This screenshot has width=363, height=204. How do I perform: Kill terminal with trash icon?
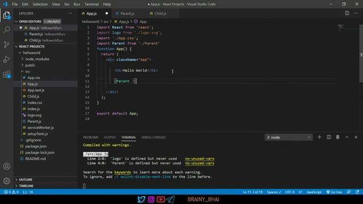tap(338, 137)
